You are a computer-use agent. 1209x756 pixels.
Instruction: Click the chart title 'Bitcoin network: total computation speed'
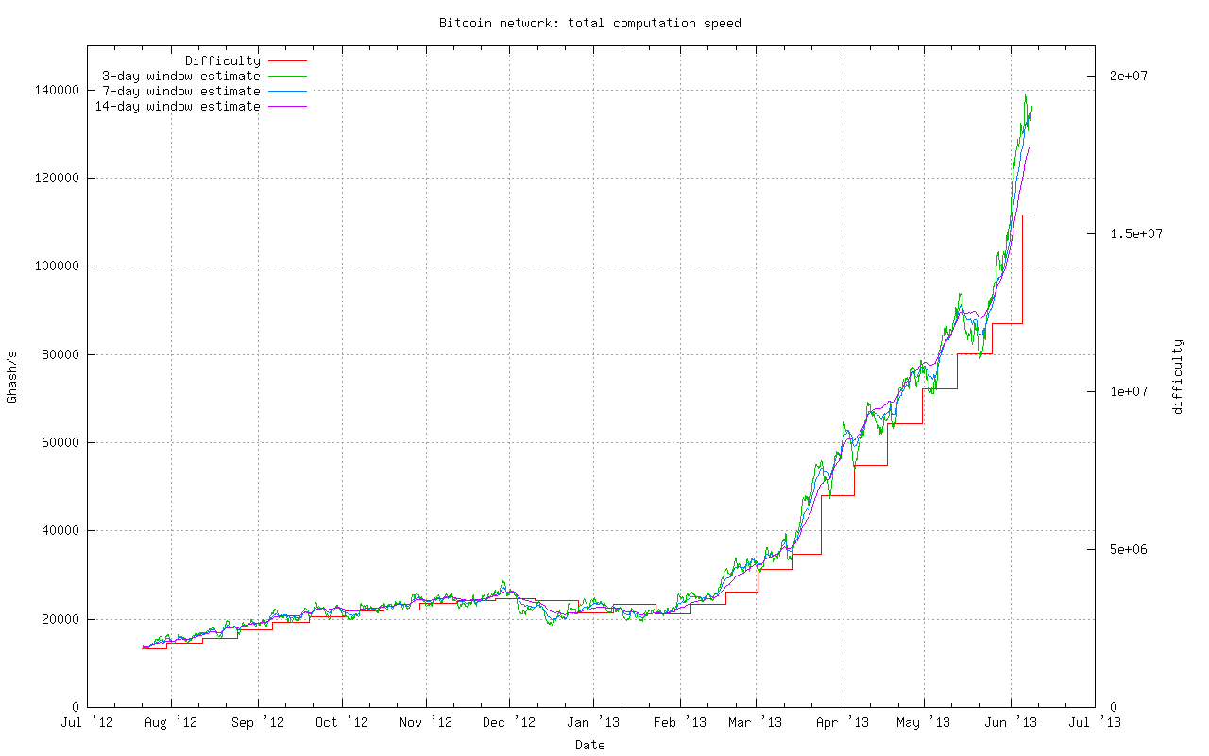589,23
